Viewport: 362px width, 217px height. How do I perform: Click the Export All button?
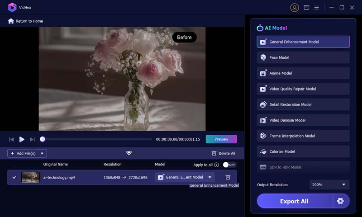(295, 201)
